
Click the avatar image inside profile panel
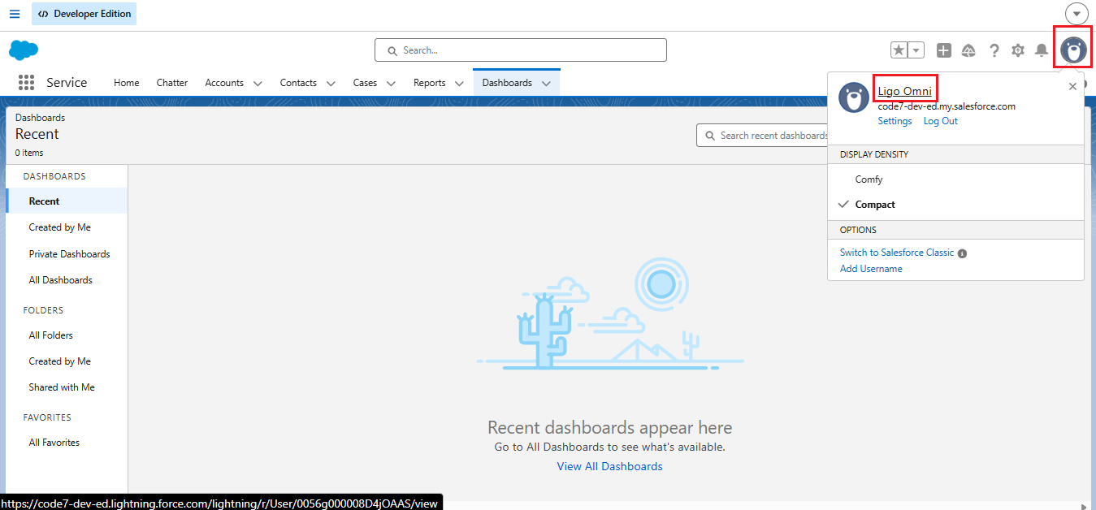point(854,97)
